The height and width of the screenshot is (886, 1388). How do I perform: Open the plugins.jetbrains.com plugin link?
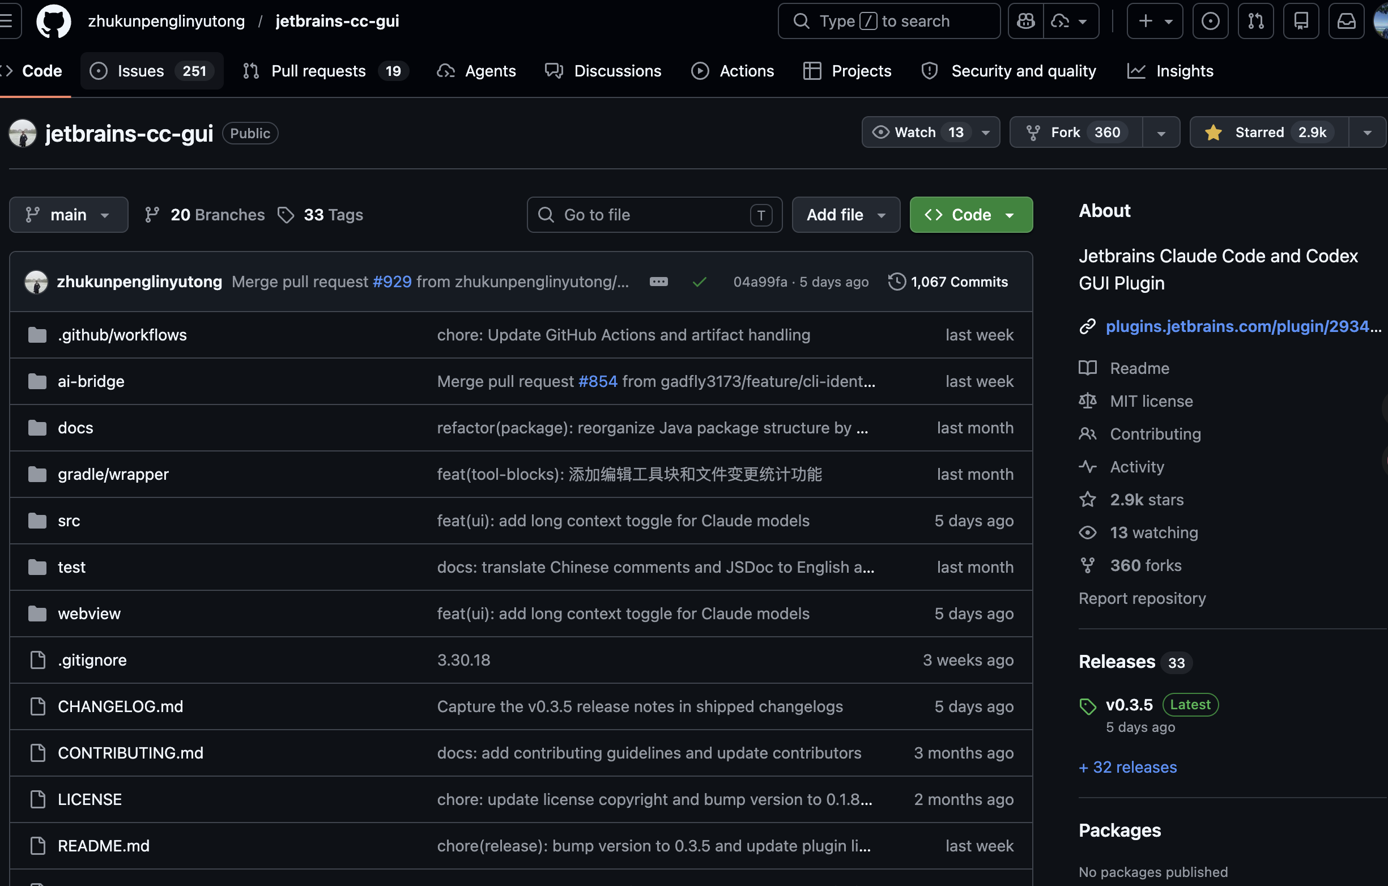1244,326
